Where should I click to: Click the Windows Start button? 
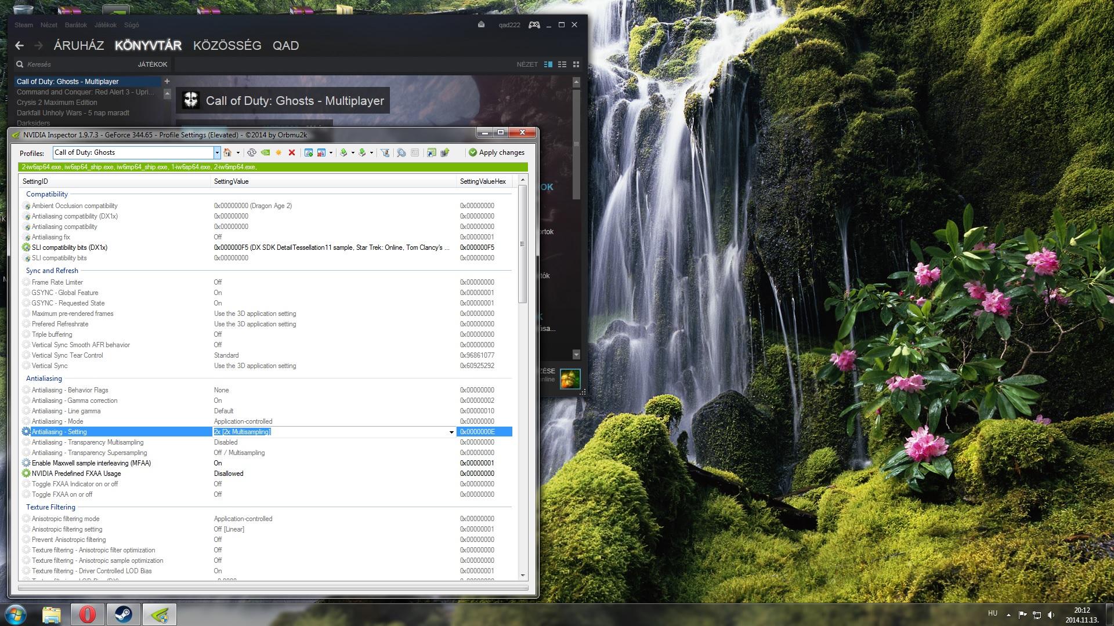(16, 614)
